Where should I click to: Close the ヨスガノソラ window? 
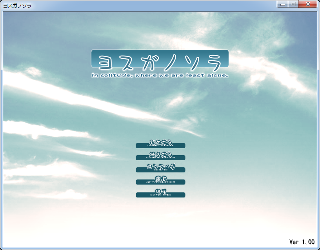click(308, 4)
